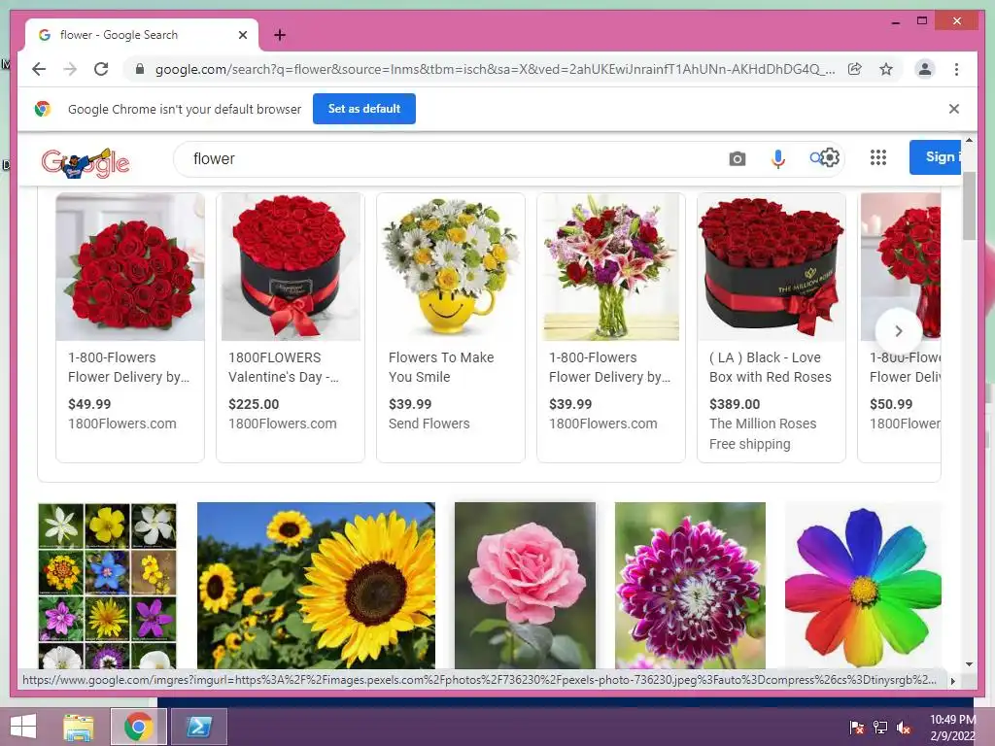
Task: Click the $50.99 roses listing
Action: tap(899, 327)
